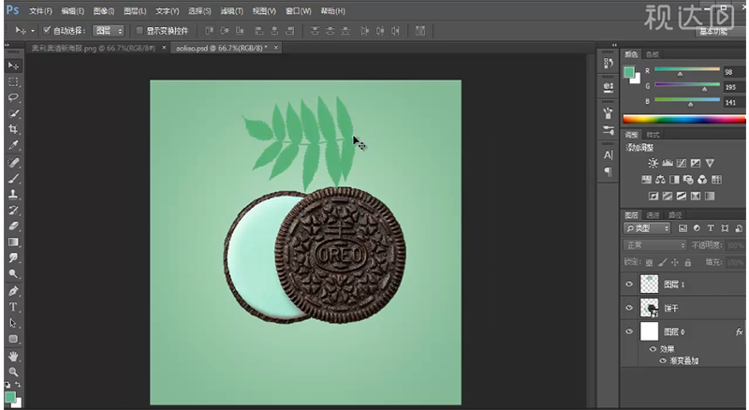Select the Clone Stamp tool
The width and height of the screenshot is (749, 410).
click(x=13, y=194)
